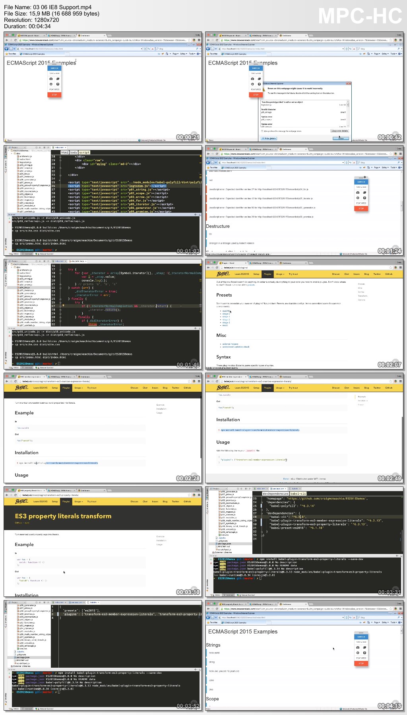Image resolution: width=407 pixels, height=715 pixels.
Task: Choose the frame stamped 00:02:49
Action: point(304,428)
